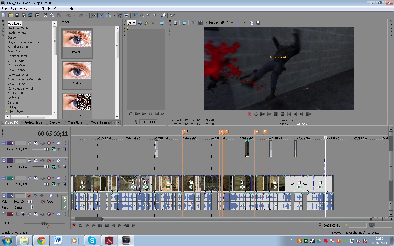
Task: Select Brightness and Contrast effect
Action: point(24,42)
